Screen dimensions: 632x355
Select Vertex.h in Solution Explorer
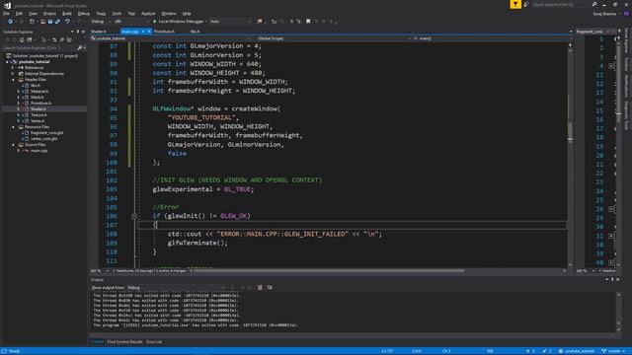pyautogui.click(x=38, y=120)
